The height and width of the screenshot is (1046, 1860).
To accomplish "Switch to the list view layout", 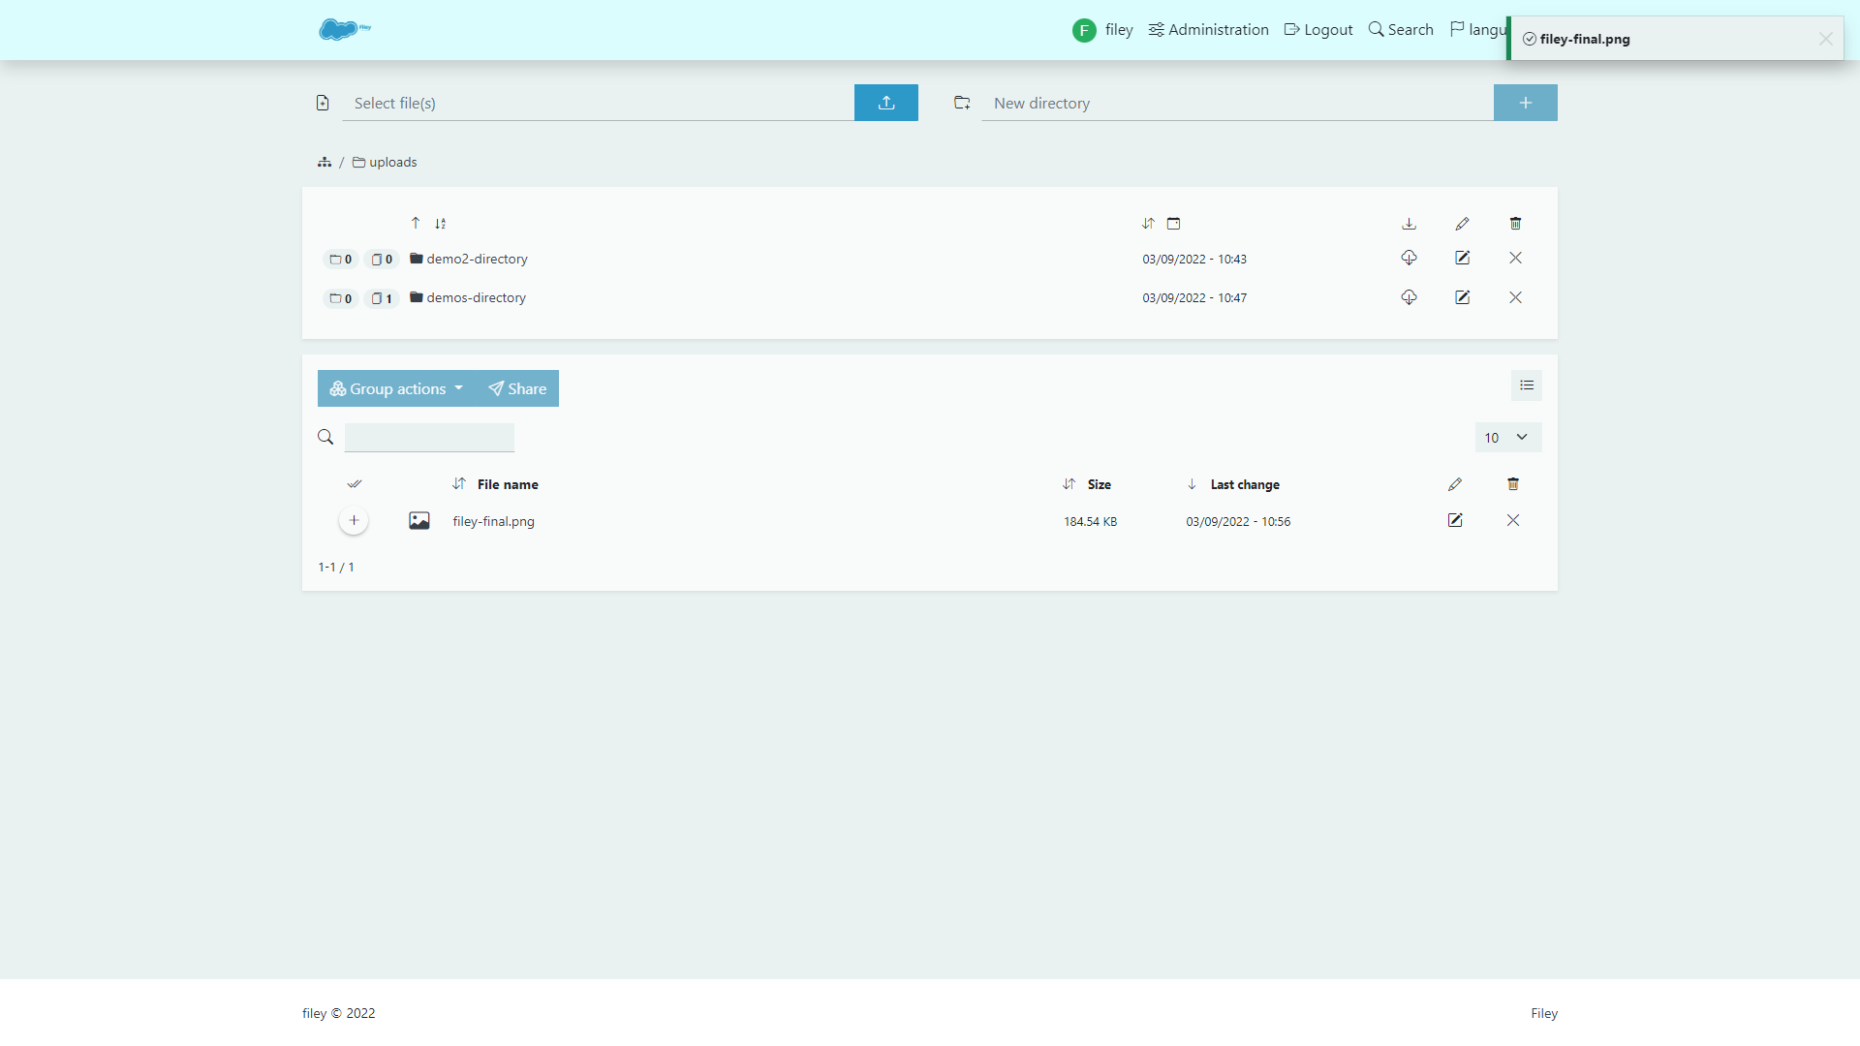I will point(1526,385).
